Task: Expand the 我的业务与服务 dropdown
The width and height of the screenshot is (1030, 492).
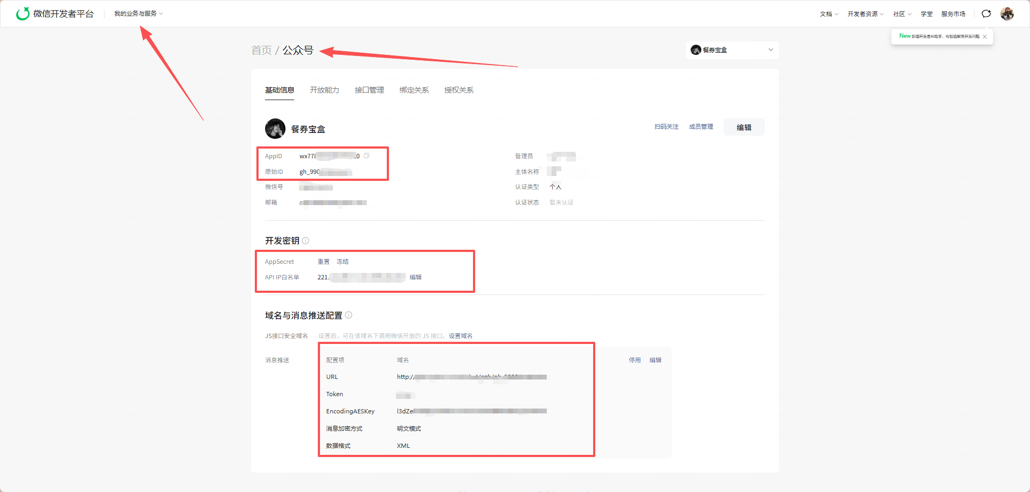Action: (x=136, y=13)
